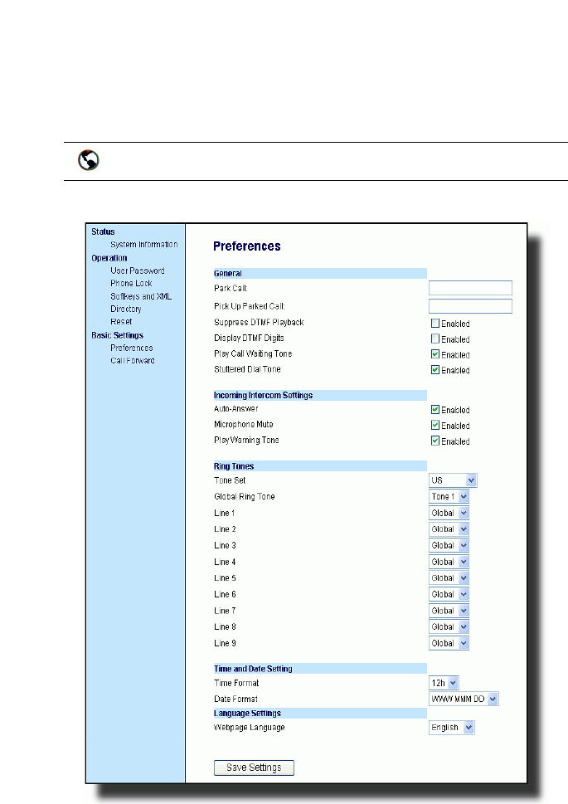Select Preferences in sidebar
Screen dimensions: 568x804
131,348
